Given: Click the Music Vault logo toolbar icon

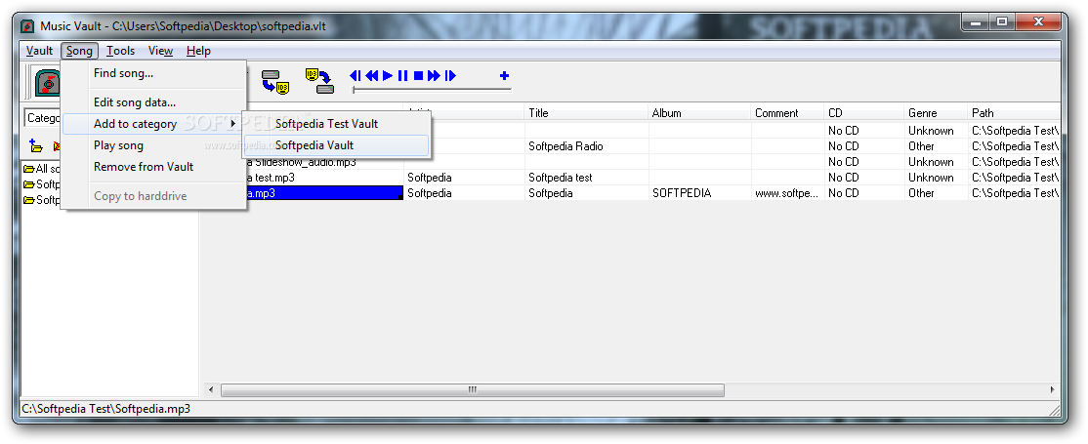Looking at the screenshot, I should coord(47,83).
